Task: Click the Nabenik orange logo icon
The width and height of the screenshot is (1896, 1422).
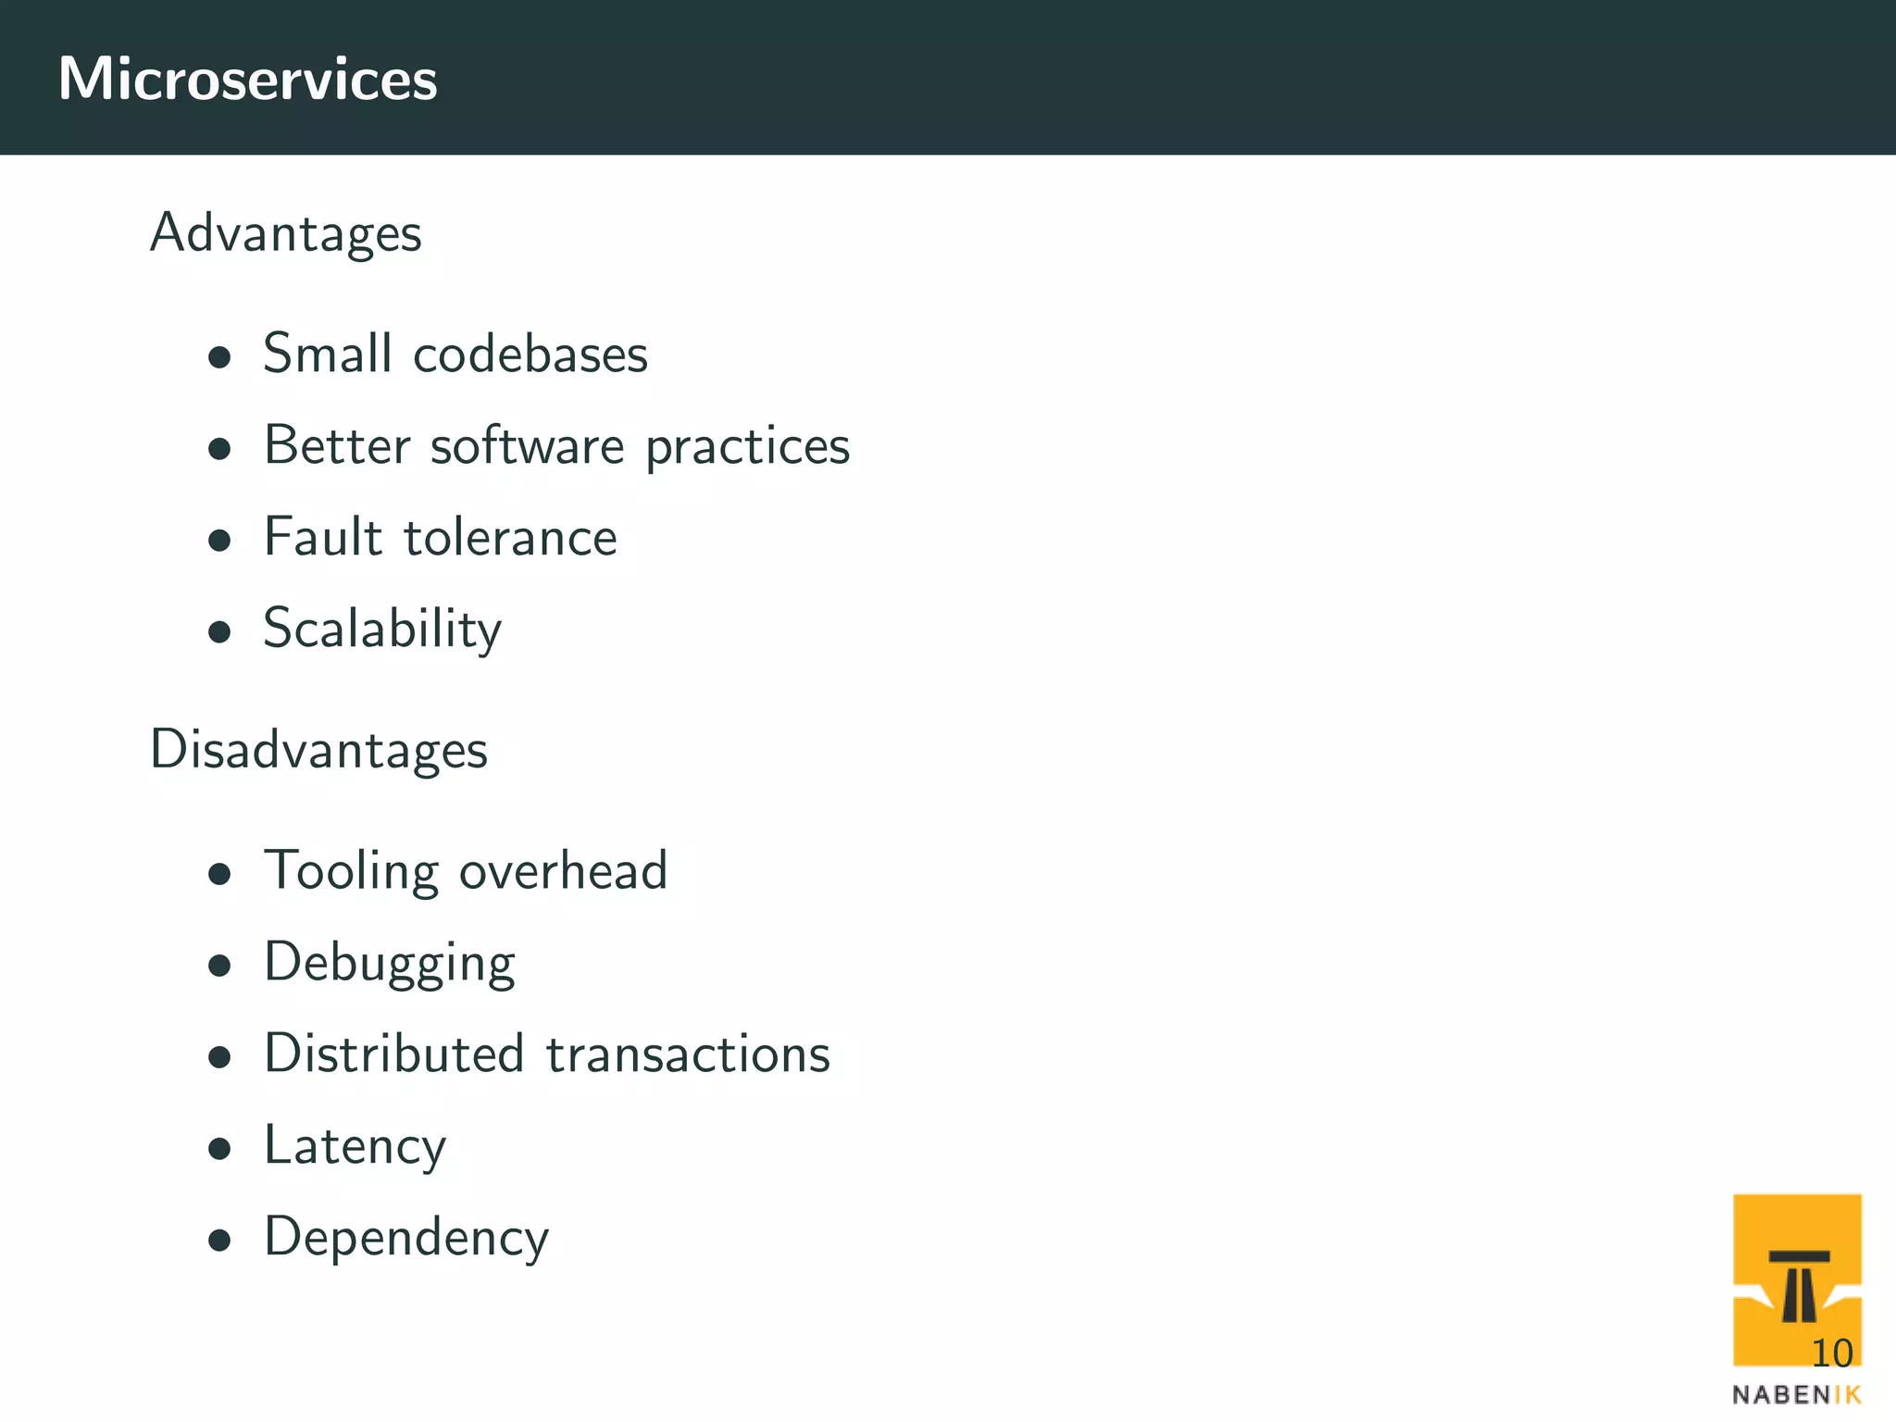Action: pos(1797,1279)
